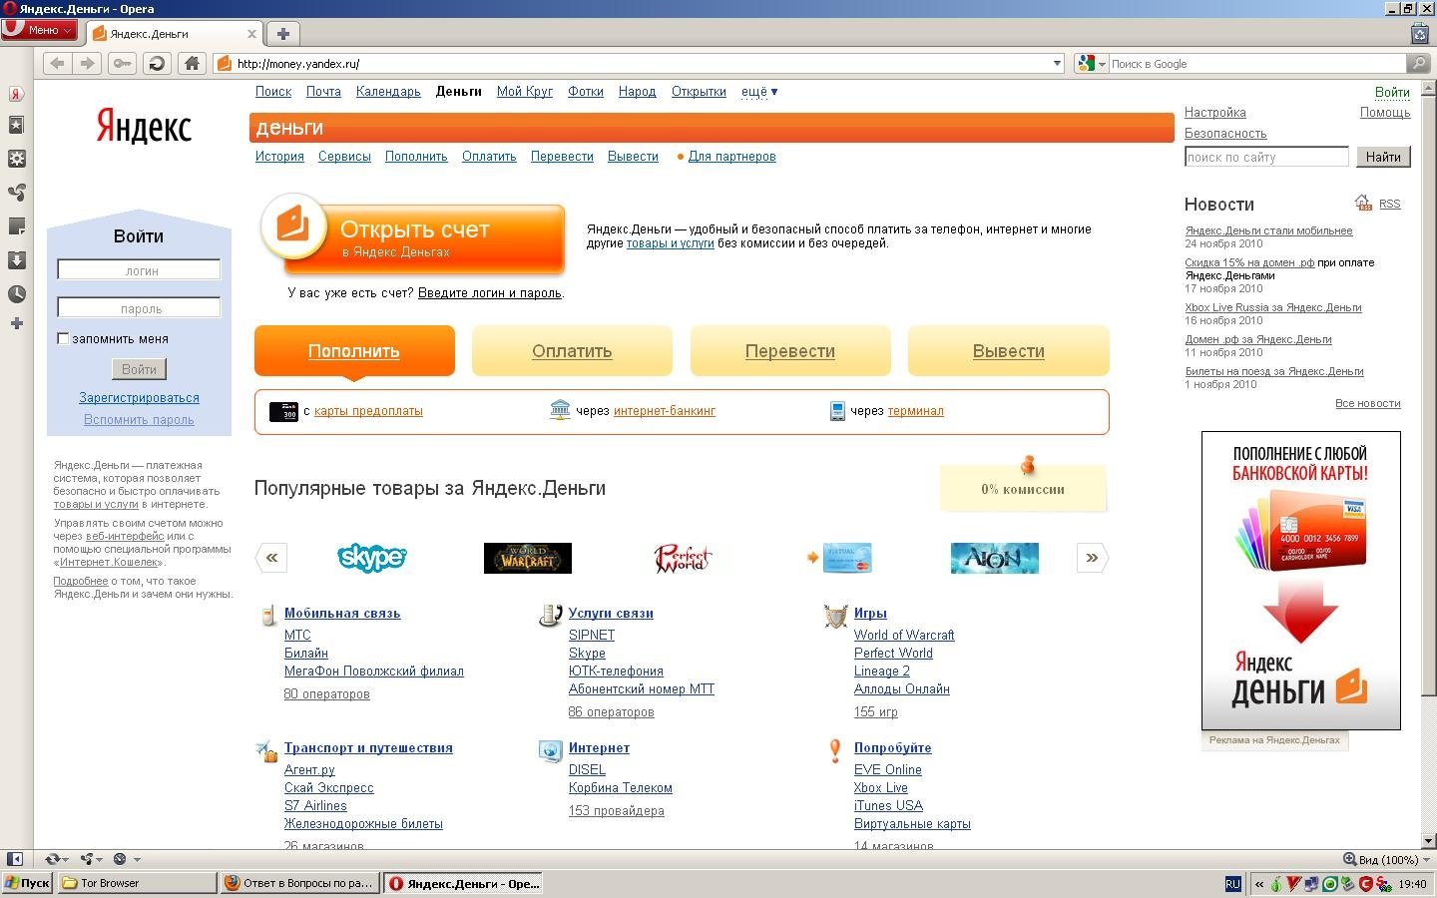
Task: Open the Безопасность link
Action: tap(1225, 134)
